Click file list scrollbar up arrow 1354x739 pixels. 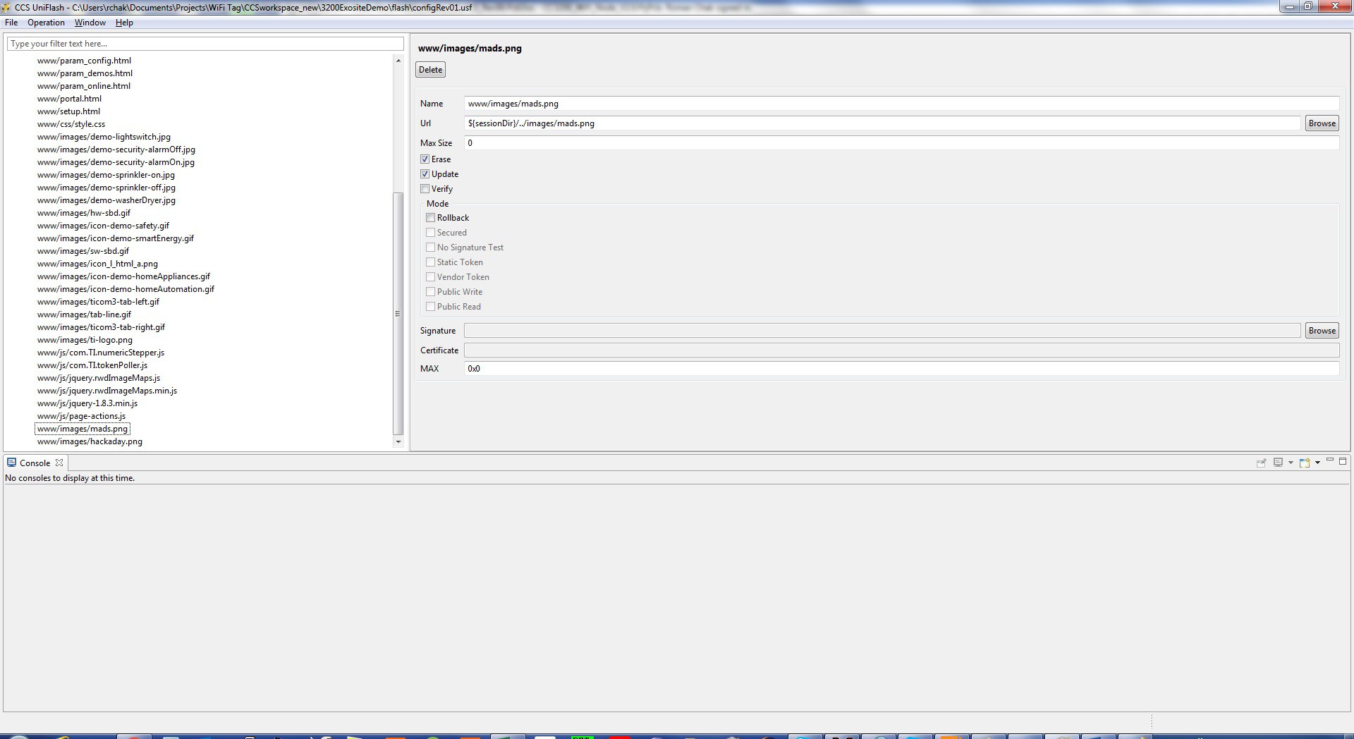[398, 61]
